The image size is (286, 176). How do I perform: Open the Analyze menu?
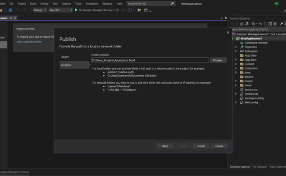[66, 4]
